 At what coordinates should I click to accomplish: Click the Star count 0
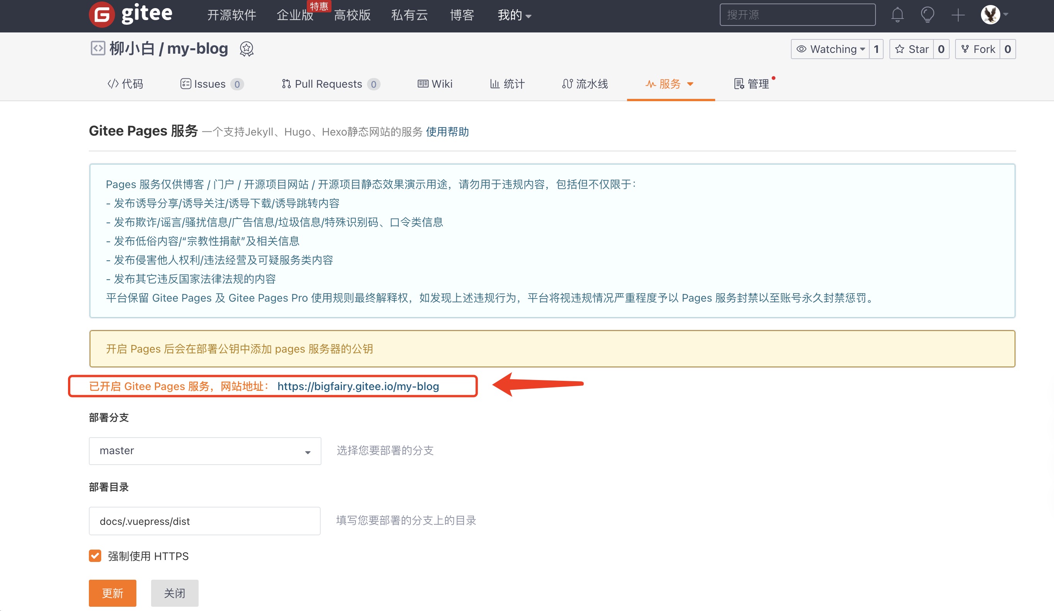point(941,49)
